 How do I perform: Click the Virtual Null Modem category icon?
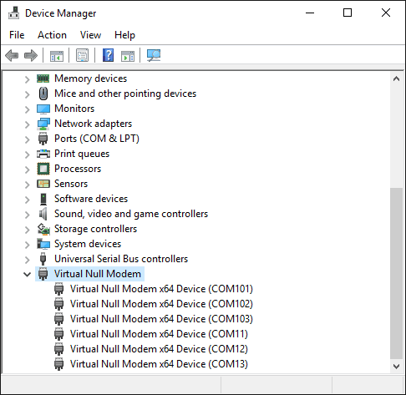pyautogui.click(x=43, y=274)
